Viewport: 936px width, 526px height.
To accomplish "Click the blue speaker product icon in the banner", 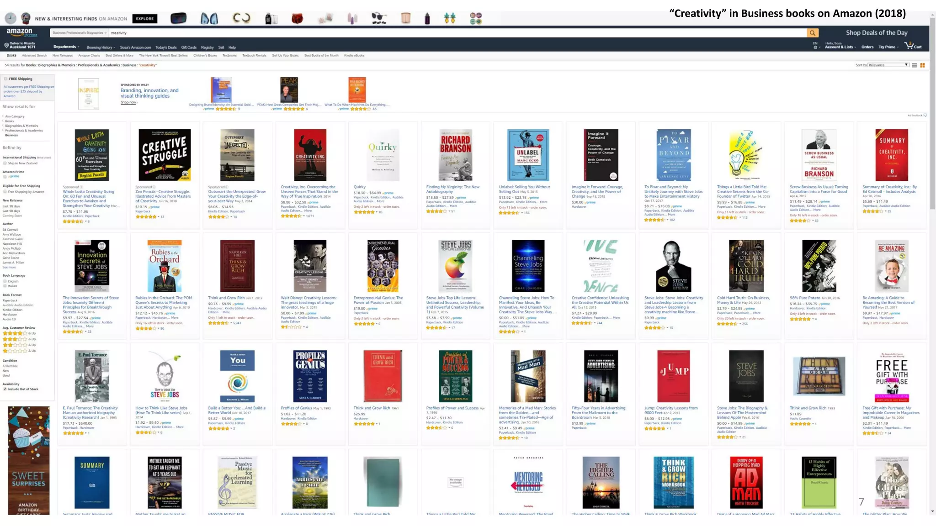I will coord(179,18).
